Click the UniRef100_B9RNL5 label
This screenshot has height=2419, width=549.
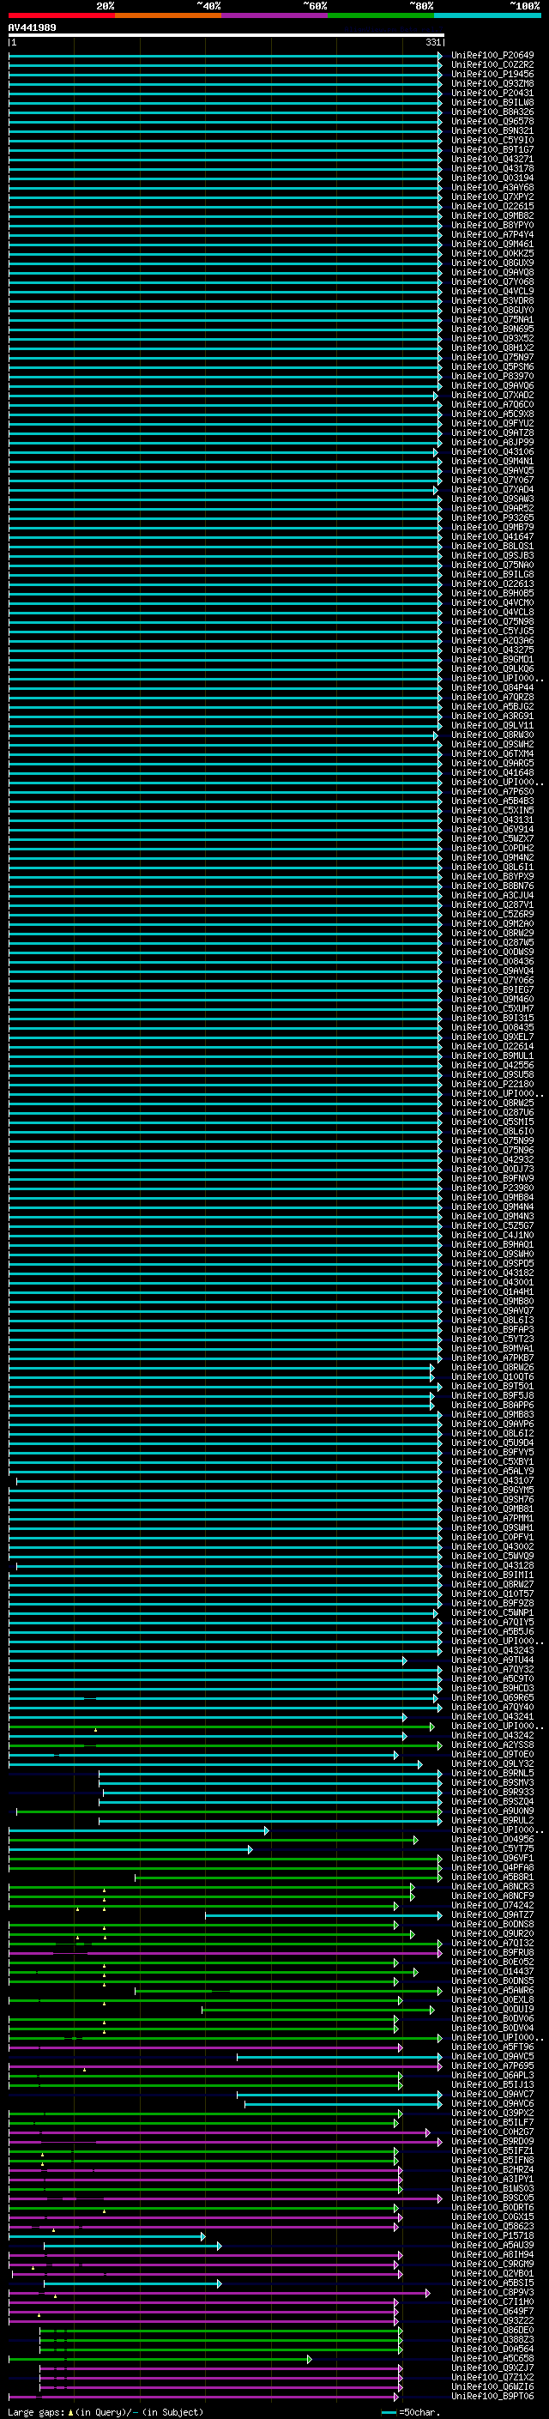coord(492,1773)
